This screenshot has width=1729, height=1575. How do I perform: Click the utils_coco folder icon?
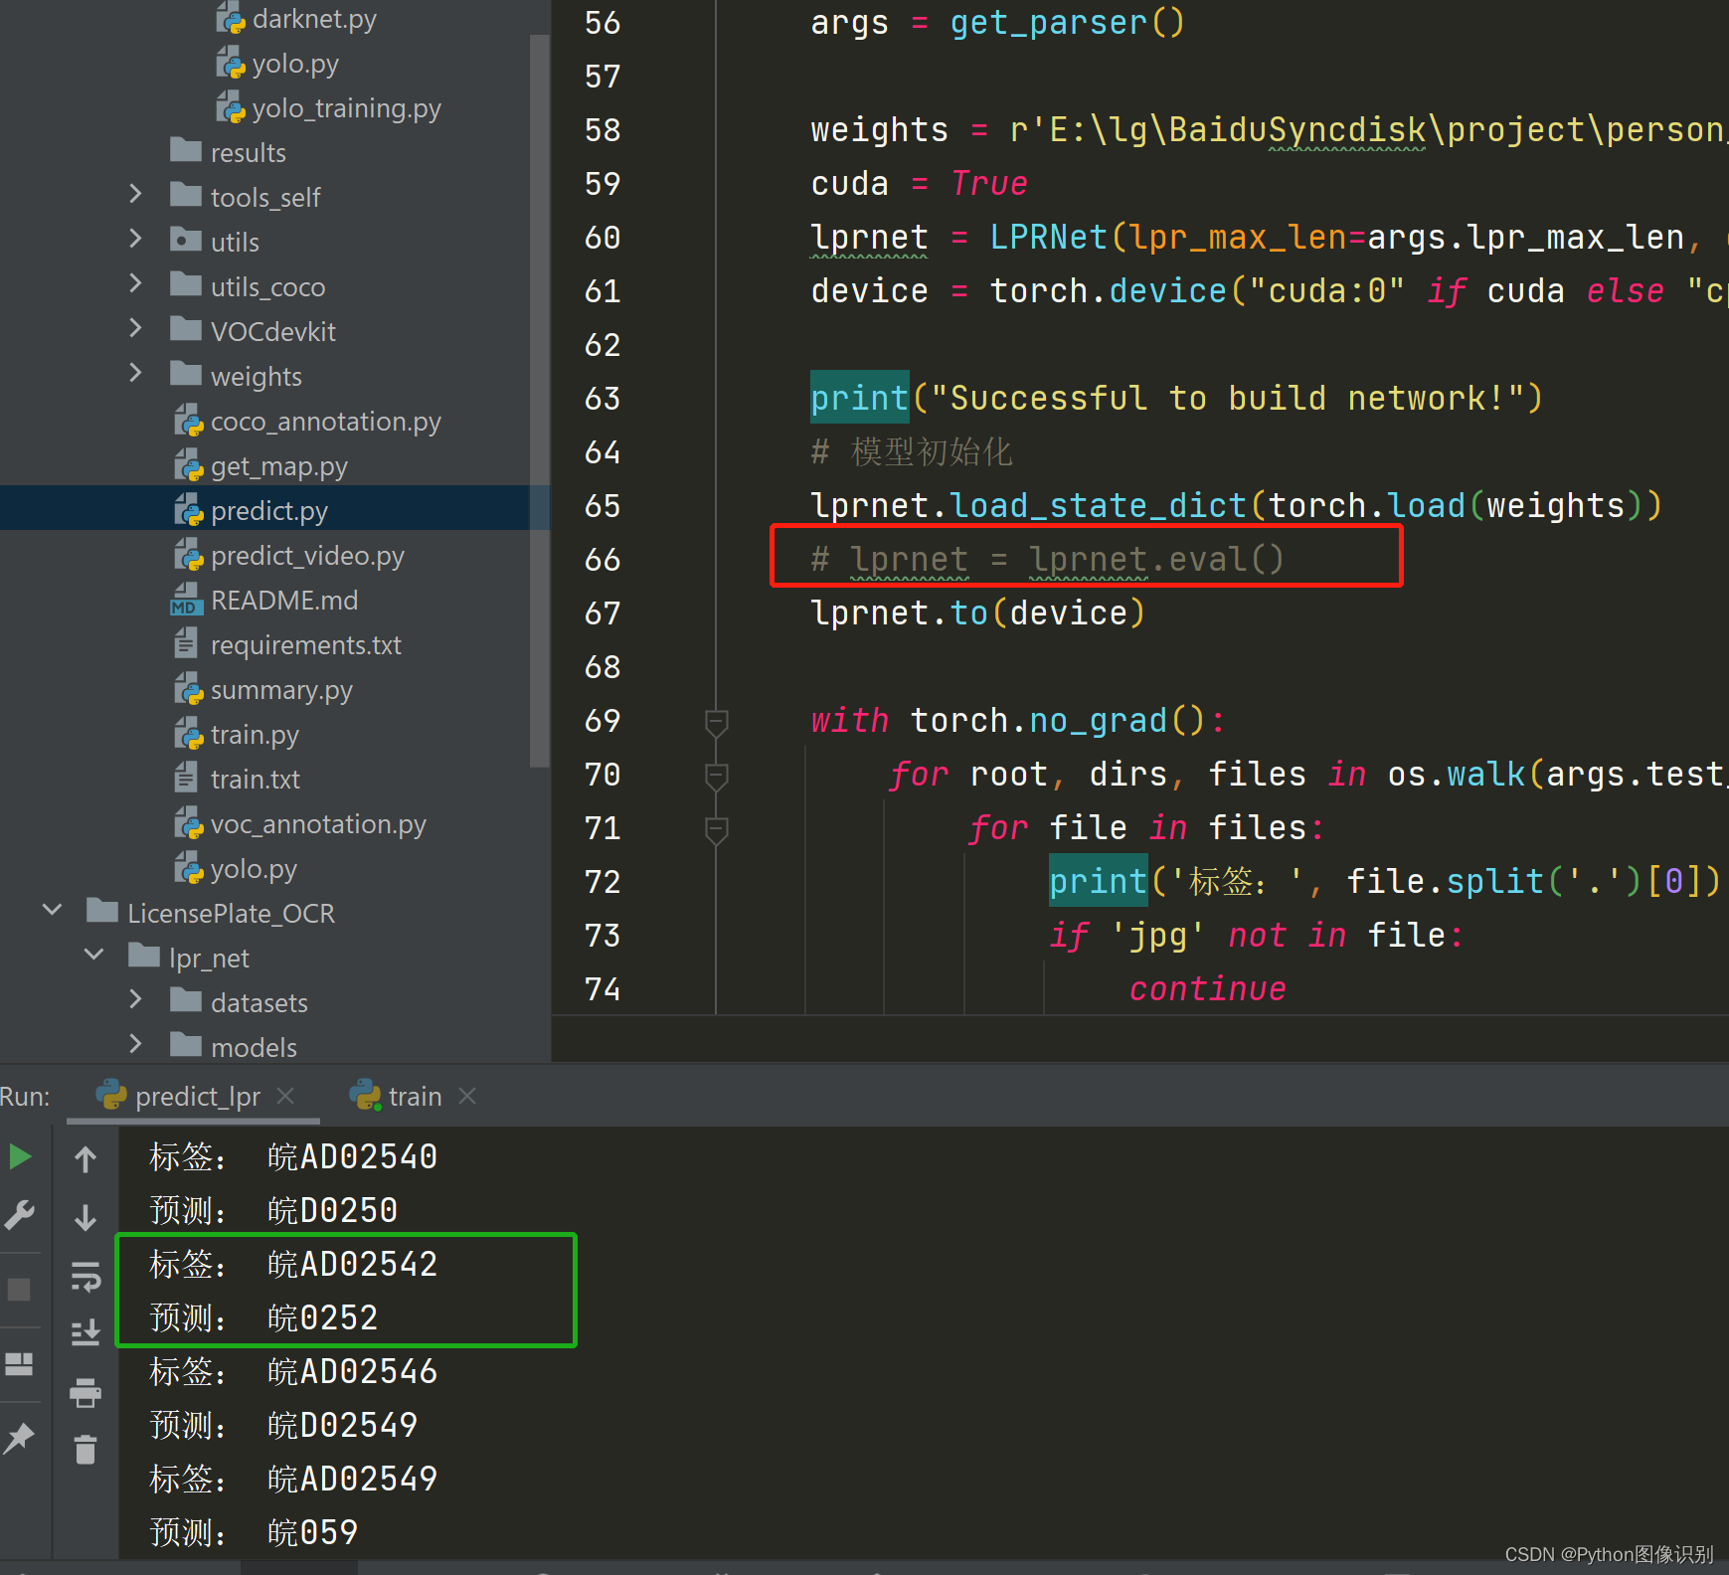pos(186,284)
